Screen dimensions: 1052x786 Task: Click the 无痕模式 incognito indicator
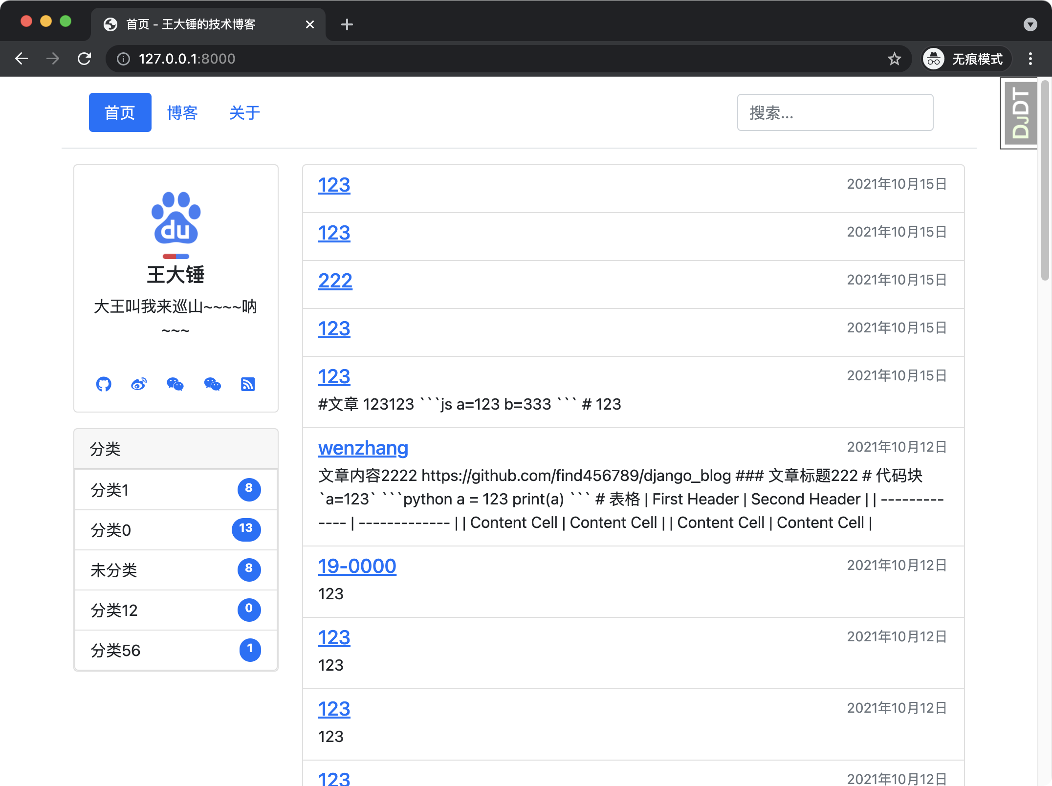[965, 59]
